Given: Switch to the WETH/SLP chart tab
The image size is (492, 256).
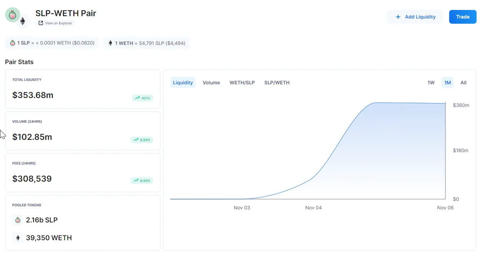Looking at the screenshot, I should tap(242, 83).
